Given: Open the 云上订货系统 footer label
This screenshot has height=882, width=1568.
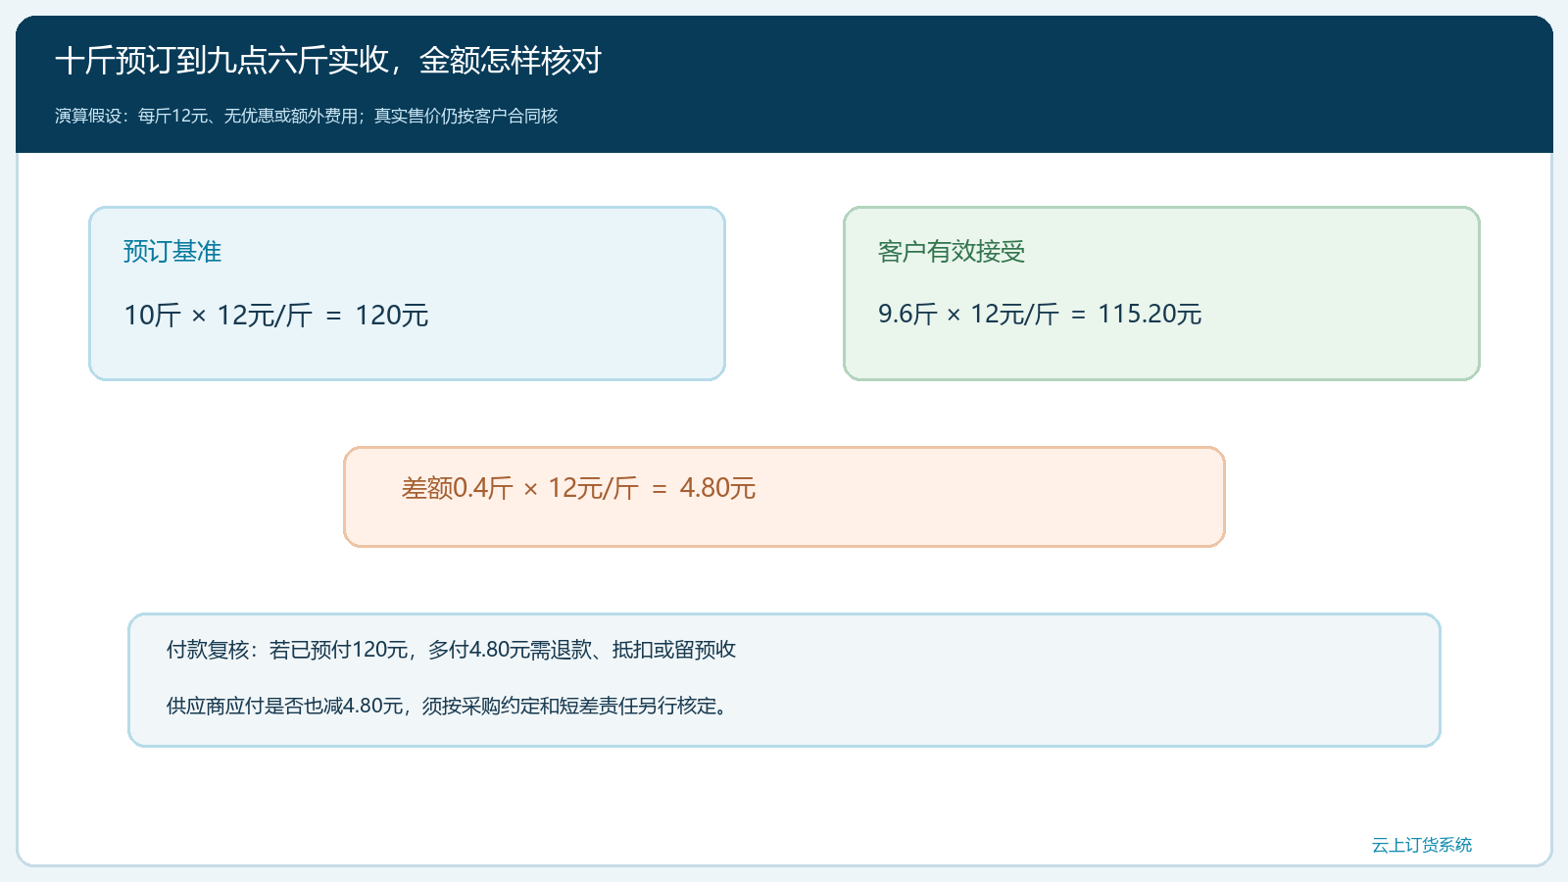Looking at the screenshot, I should pyautogui.click(x=1422, y=845).
